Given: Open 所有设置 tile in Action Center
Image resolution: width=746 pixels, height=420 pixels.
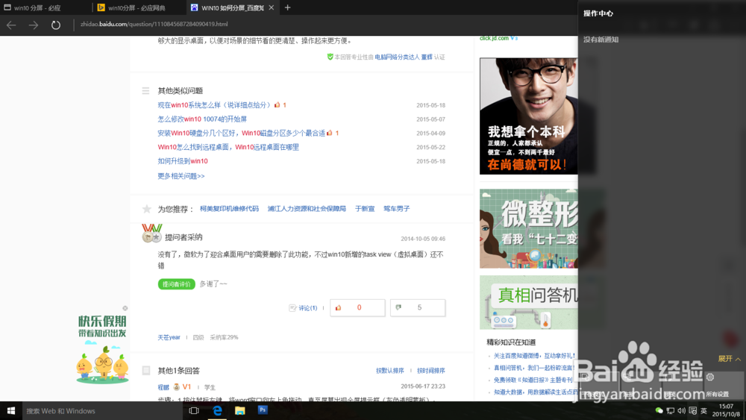Looking at the screenshot, I should click(721, 384).
